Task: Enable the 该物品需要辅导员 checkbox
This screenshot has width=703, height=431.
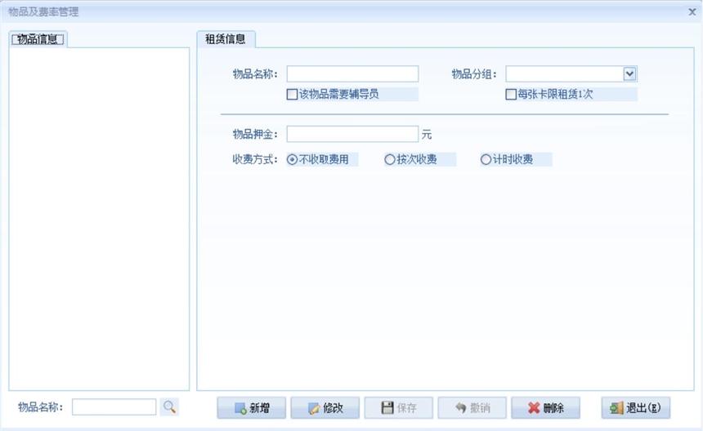Action: pyautogui.click(x=293, y=95)
